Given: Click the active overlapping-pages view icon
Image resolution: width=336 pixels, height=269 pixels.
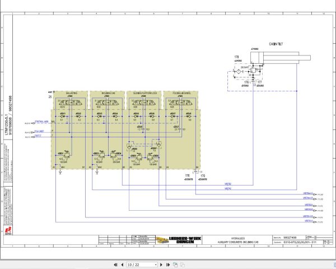Looking at the screenshot, I should point(175,265).
